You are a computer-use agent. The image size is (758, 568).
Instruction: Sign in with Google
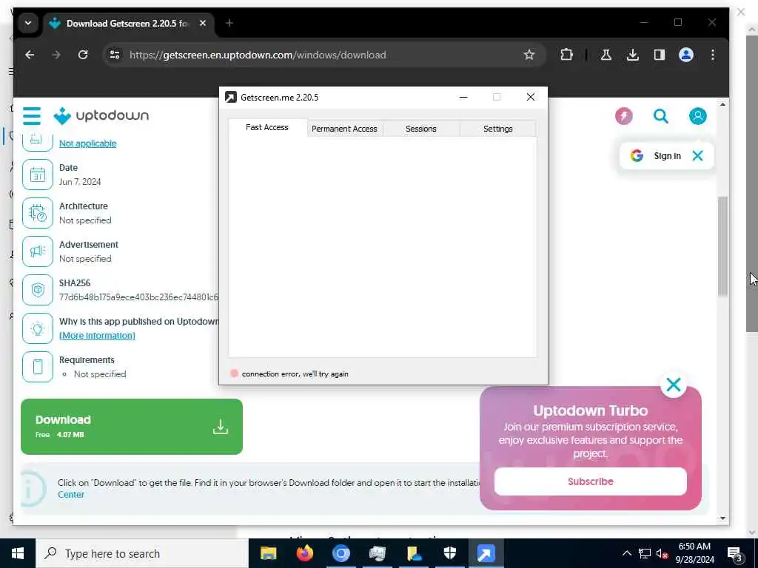click(x=656, y=155)
